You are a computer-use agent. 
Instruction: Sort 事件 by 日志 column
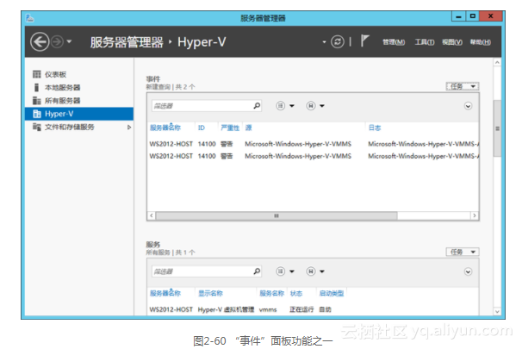click(375, 128)
